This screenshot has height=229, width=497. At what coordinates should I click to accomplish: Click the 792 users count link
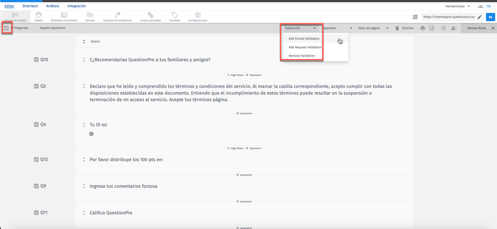(488, 7)
